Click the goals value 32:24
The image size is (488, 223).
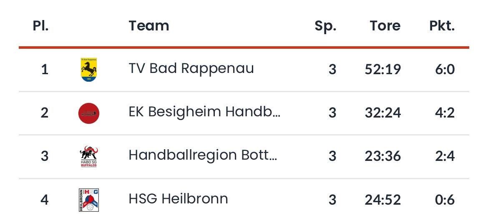(x=383, y=113)
